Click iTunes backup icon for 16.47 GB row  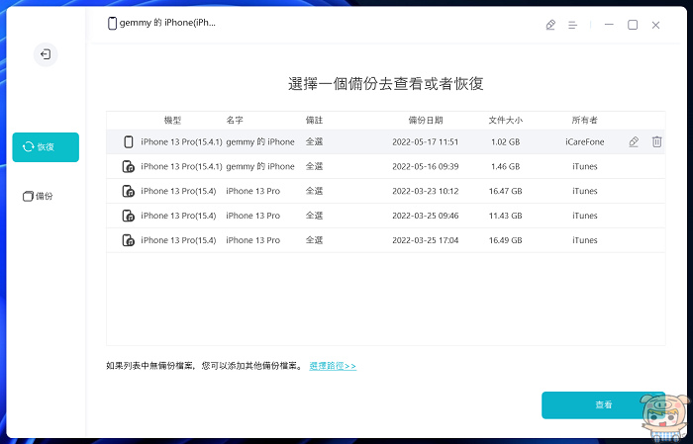[128, 191]
